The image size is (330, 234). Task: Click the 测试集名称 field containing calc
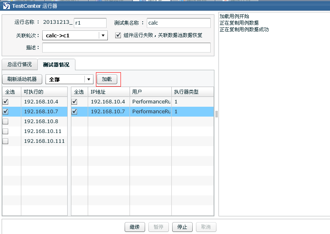(178, 23)
